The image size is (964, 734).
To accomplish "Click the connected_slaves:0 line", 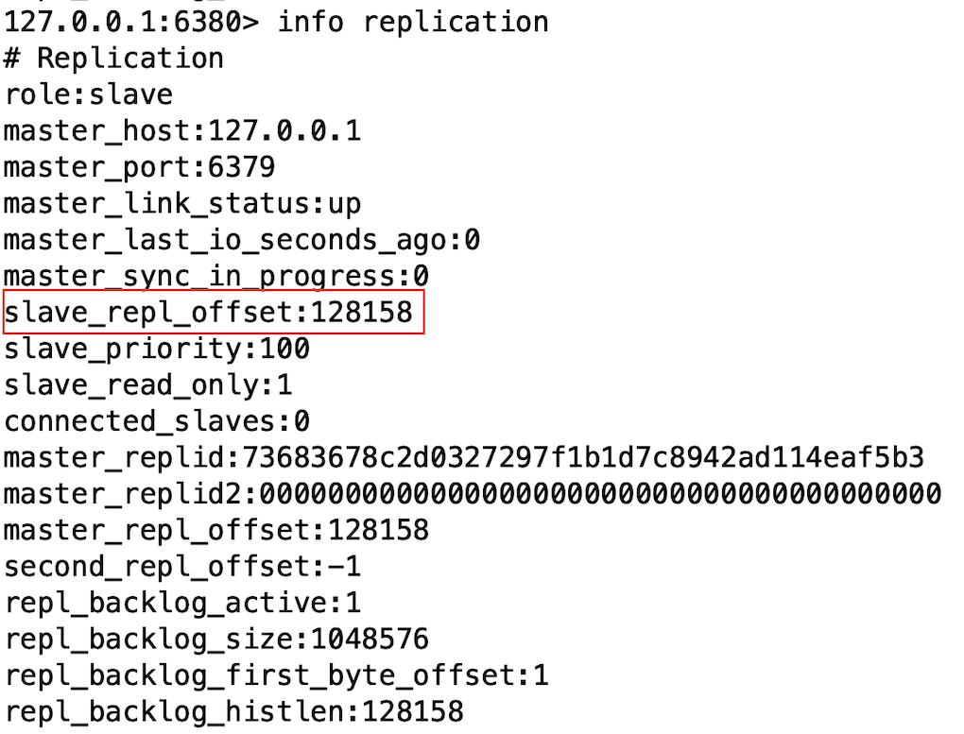I will 157,421.
